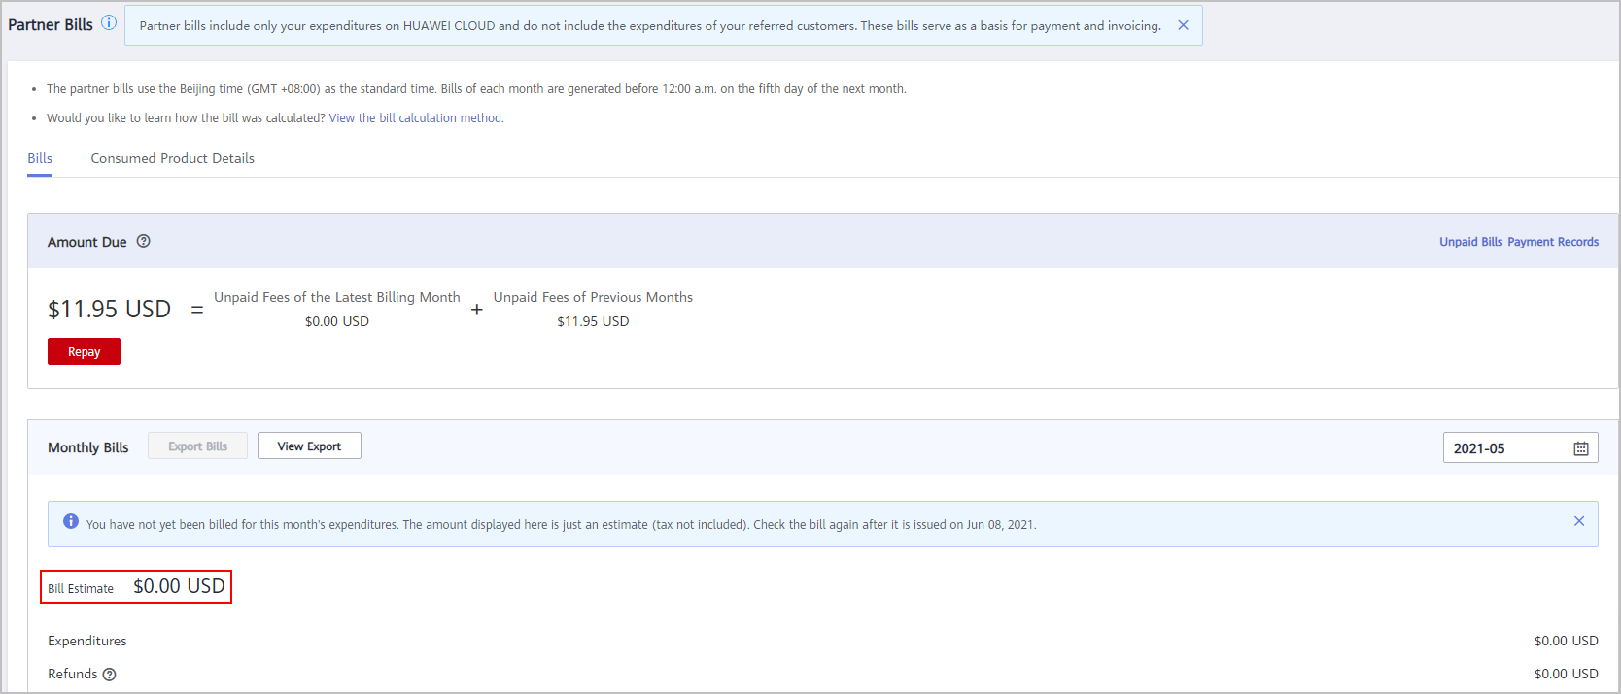Image resolution: width=1621 pixels, height=694 pixels.
Task: Click the 2021-05 month input field
Action: pyautogui.click(x=1506, y=448)
